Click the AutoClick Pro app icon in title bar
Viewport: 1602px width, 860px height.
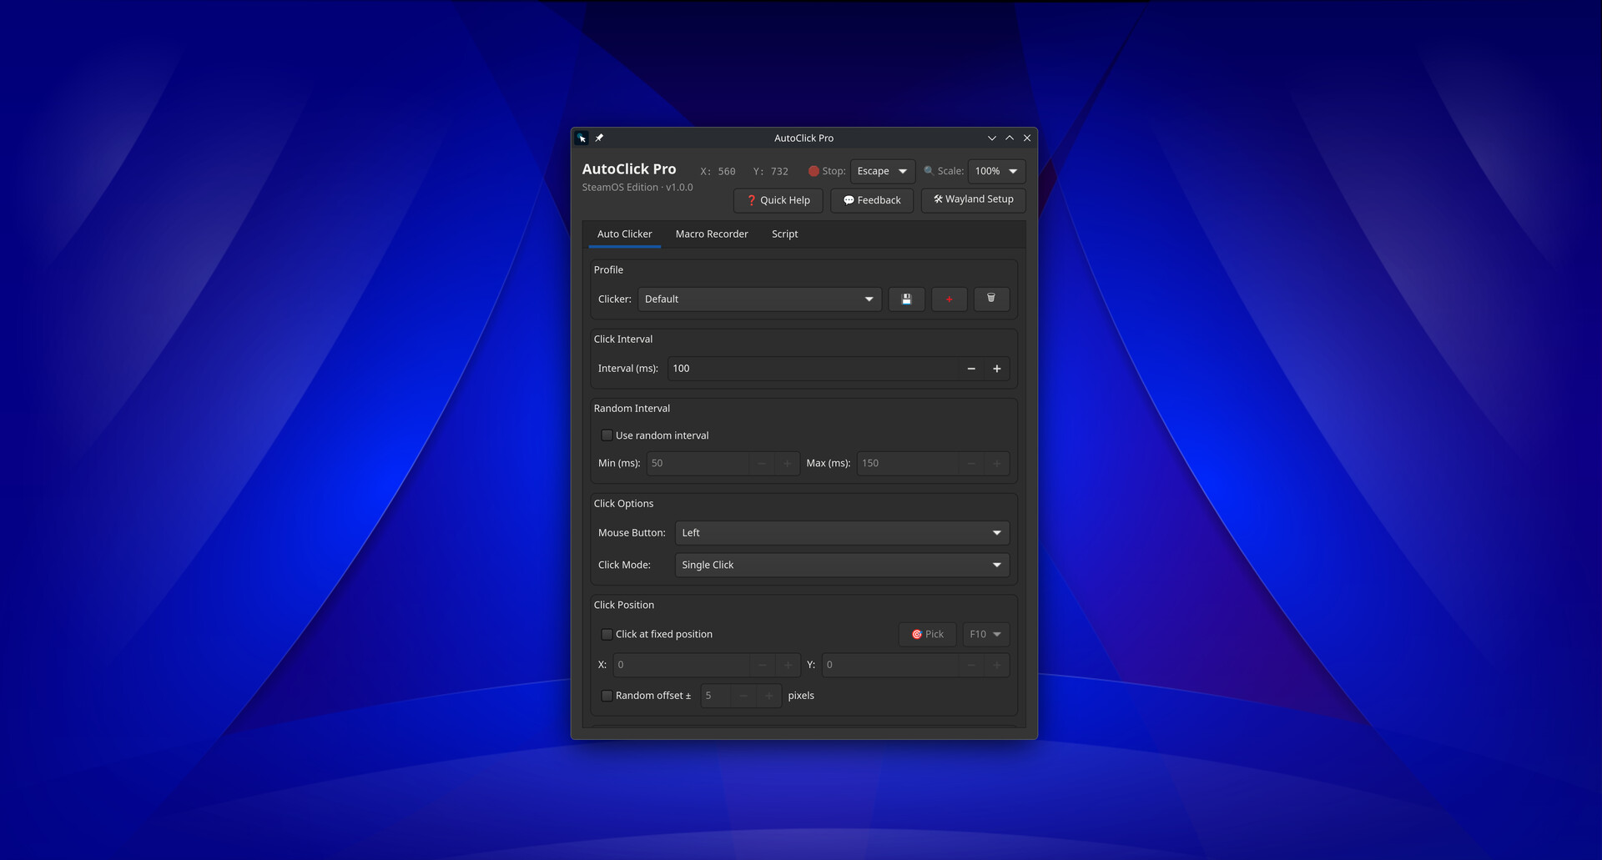point(582,138)
